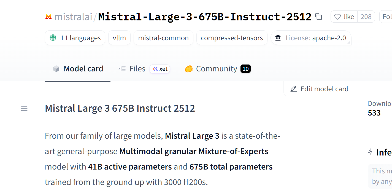Open the License apache-2.0 tag
The height and width of the screenshot is (196, 392).
coord(311,38)
